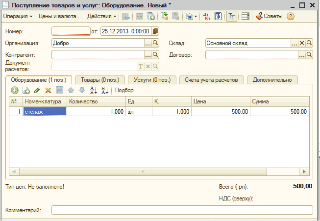Expand the Действия dropdown menu
The height and width of the screenshot is (221, 320).
point(101,16)
